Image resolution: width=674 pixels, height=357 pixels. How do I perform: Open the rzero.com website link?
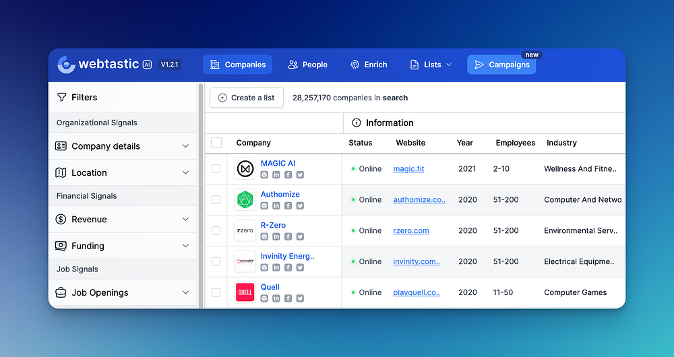click(411, 230)
